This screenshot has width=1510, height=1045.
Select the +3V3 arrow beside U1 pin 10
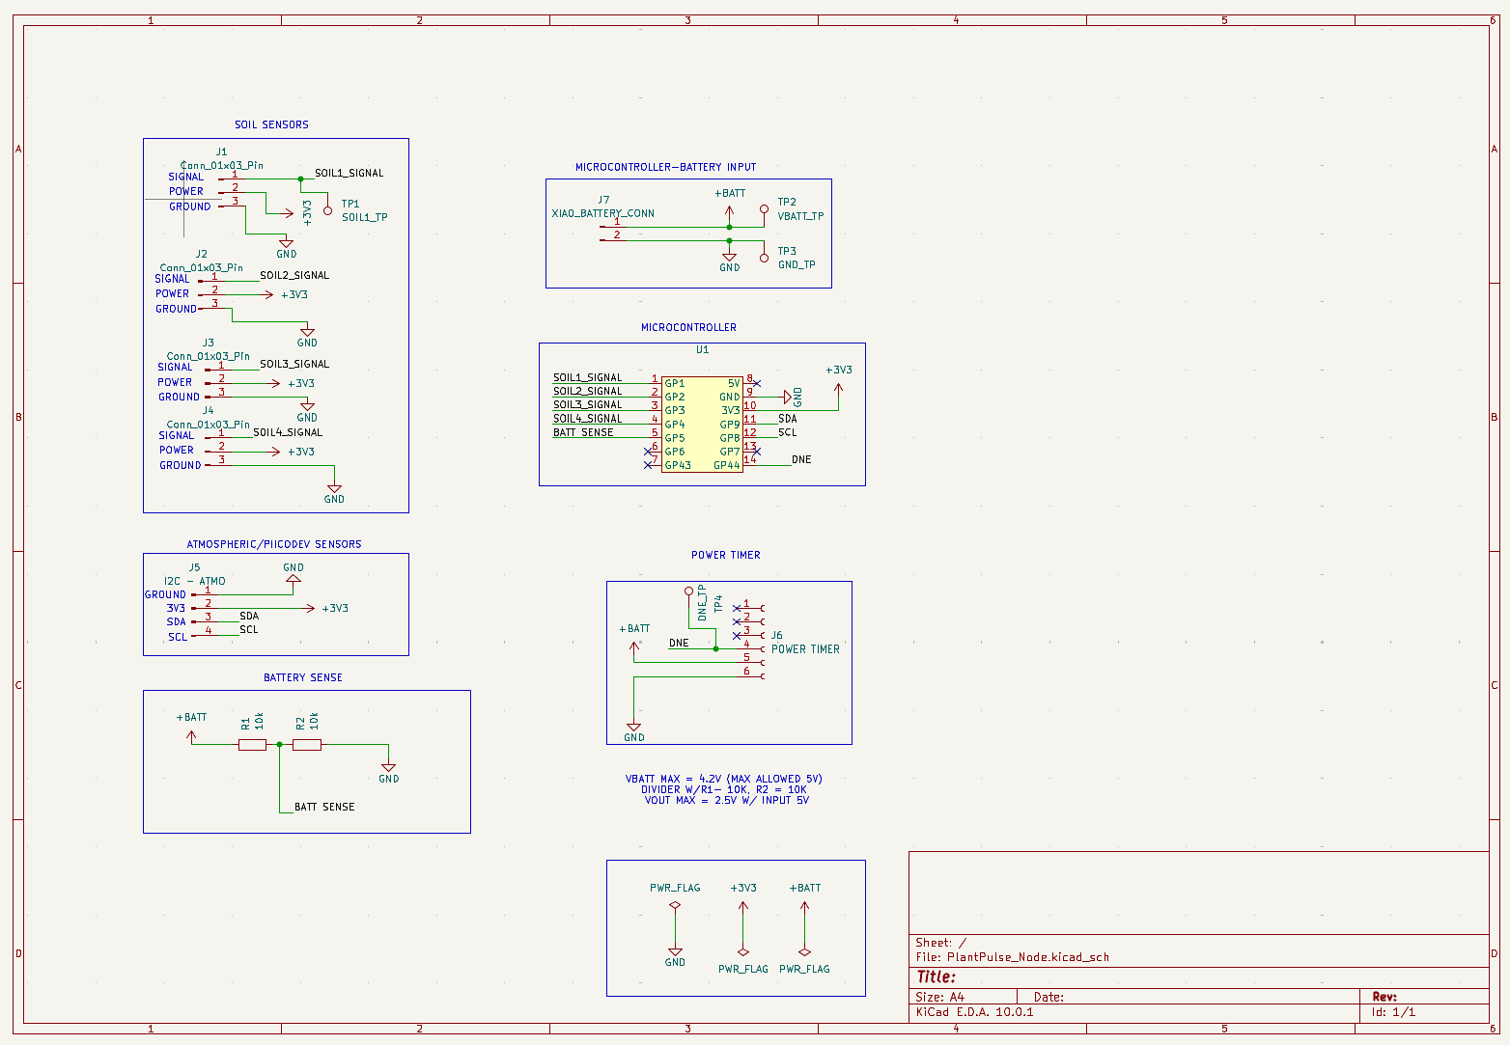838,390
